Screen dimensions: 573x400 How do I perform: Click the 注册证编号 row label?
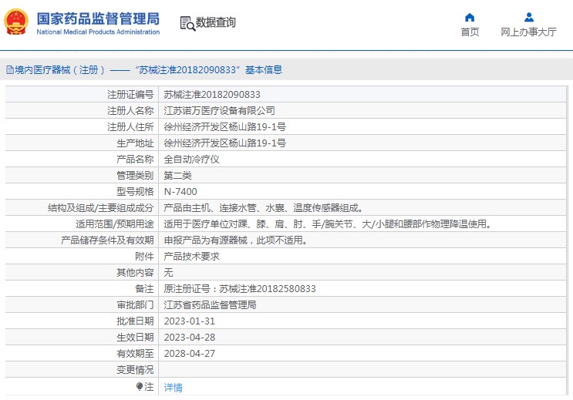(130, 95)
